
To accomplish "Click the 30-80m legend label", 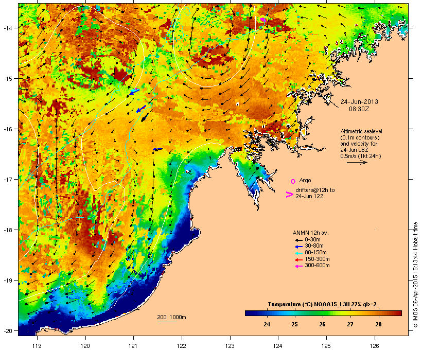I will 314,246.
